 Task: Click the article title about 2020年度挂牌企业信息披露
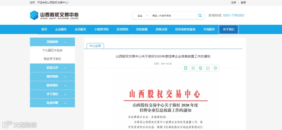point(163,56)
